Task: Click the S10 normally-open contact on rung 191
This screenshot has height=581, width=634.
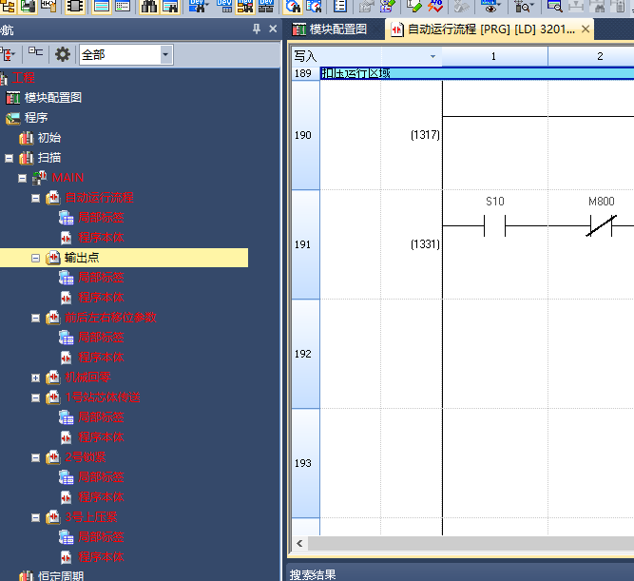Action: click(494, 226)
